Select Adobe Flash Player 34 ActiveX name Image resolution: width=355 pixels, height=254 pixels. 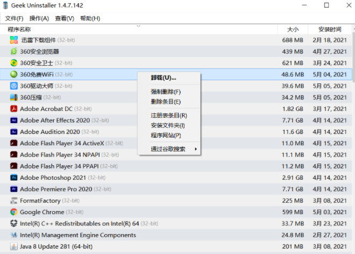click(62, 143)
